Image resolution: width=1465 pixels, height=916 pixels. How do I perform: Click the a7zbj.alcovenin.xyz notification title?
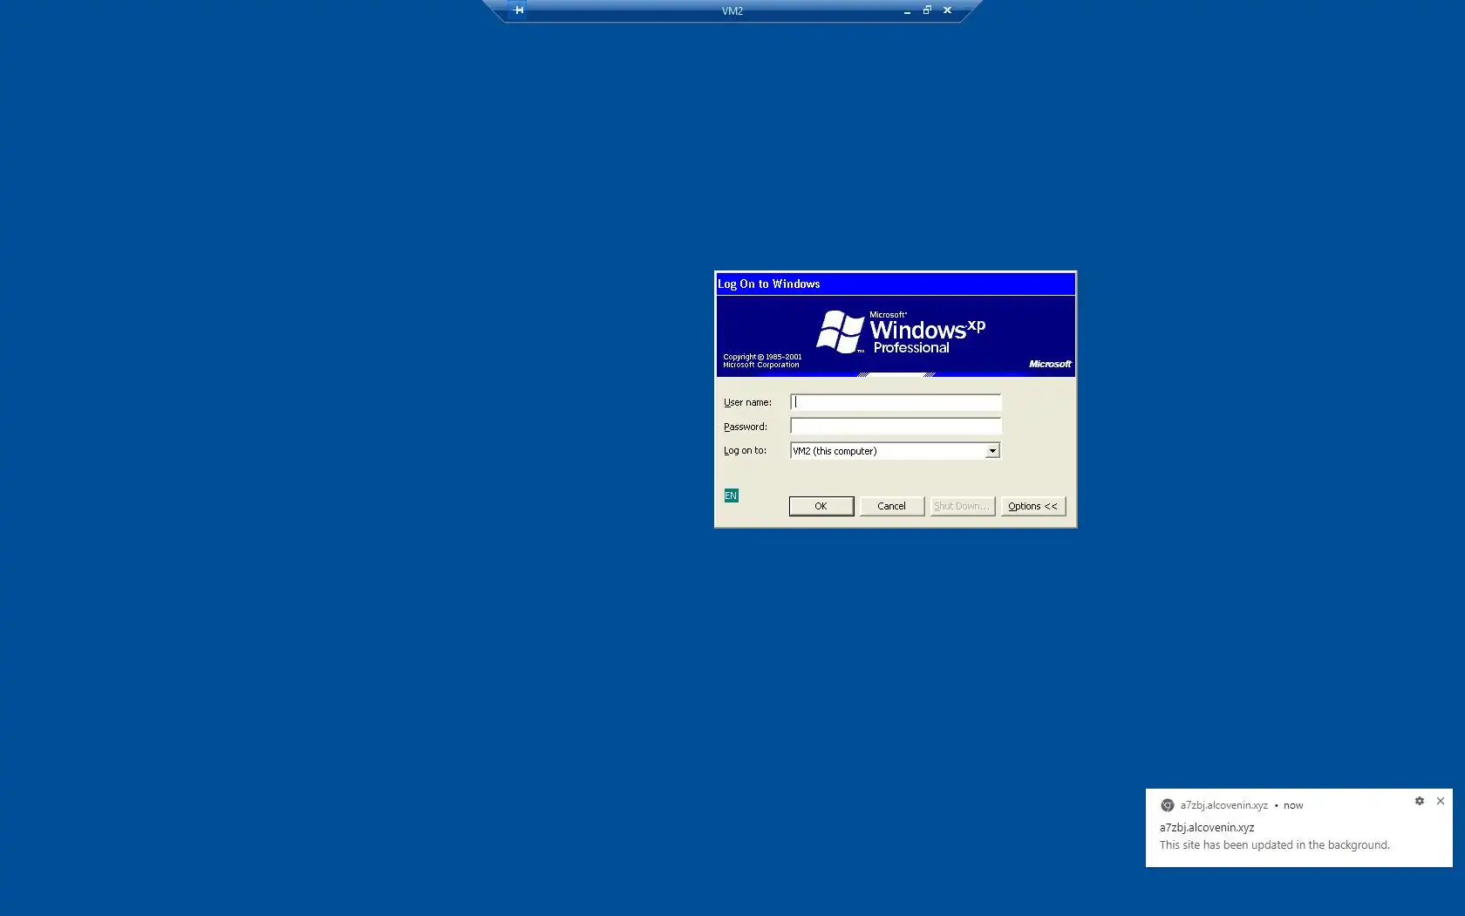tap(1207, 827)
